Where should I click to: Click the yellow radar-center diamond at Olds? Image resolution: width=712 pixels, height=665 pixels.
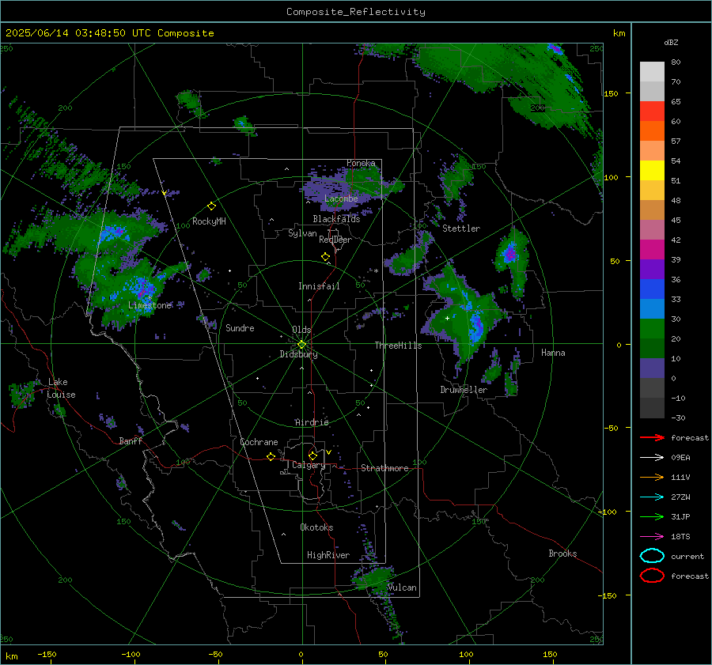coord(301,345)
